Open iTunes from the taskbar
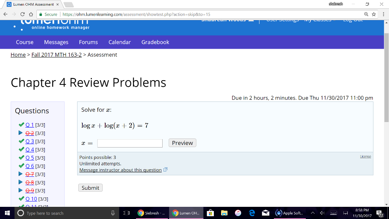 point(238,213)
